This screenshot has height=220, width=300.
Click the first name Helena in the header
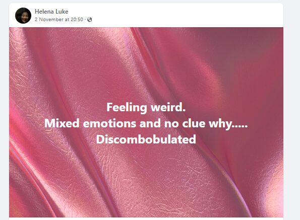click(44, 12)
